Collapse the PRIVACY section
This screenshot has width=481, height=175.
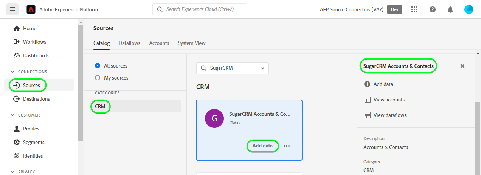(x=13, y=172)
